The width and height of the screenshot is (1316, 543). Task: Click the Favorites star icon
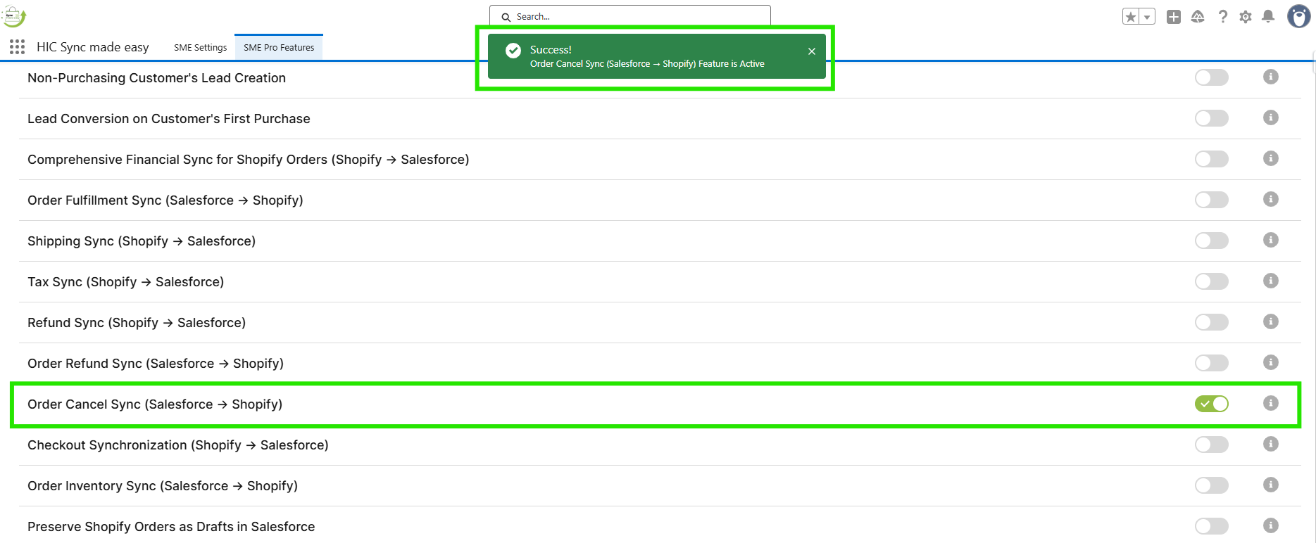(1131, 17)
